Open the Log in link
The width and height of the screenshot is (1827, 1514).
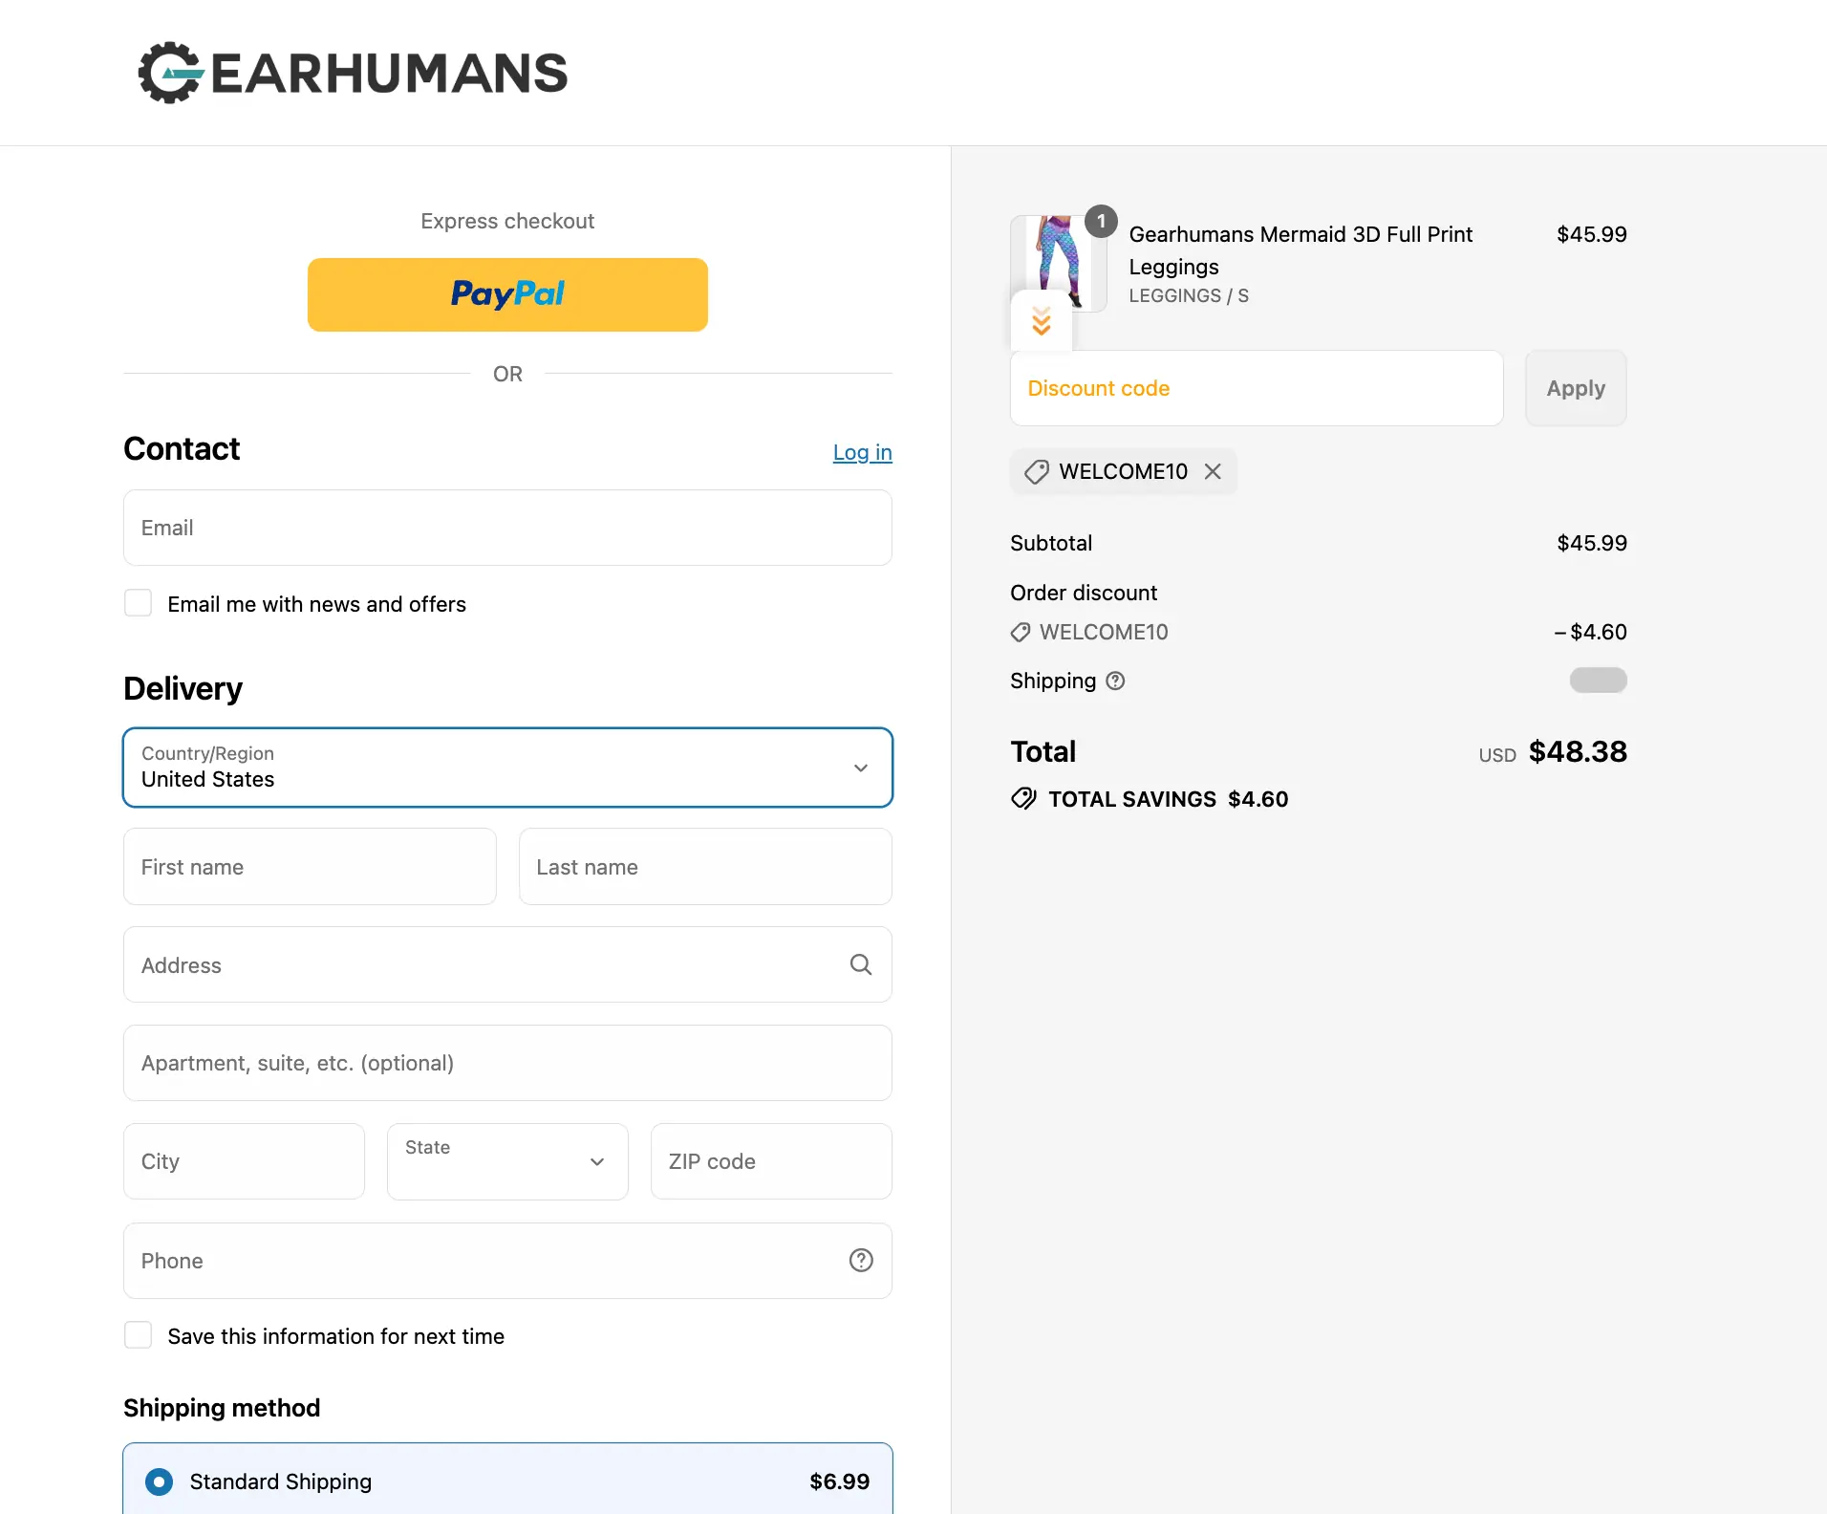point(862,452)
